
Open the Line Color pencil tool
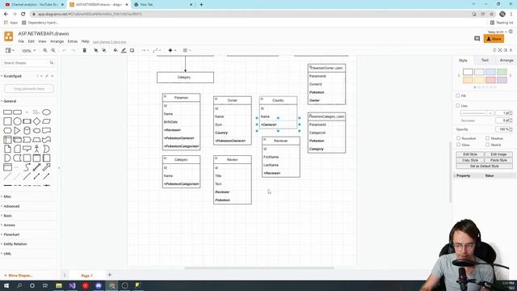124,50
